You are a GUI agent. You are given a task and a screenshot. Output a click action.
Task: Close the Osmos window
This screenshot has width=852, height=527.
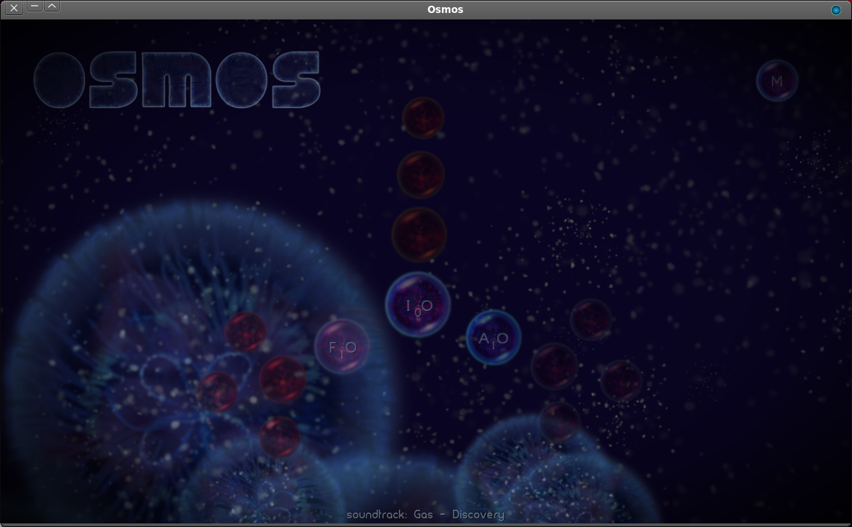click(x=14, y=8)
